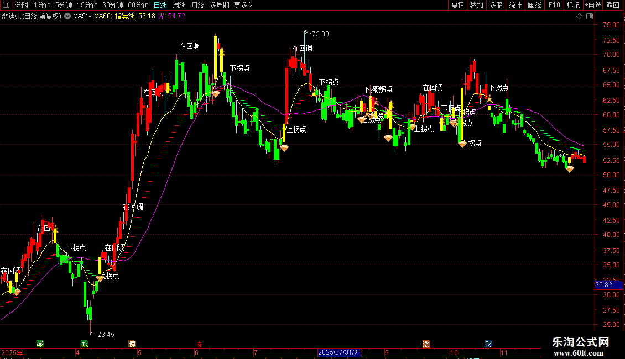This screenshot has width=625, height=359.
Task: Click the red $ dividend marker
Action: (200, 344)
